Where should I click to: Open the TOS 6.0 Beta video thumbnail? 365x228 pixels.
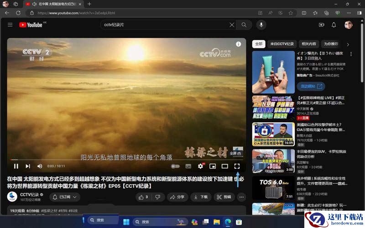273,188
